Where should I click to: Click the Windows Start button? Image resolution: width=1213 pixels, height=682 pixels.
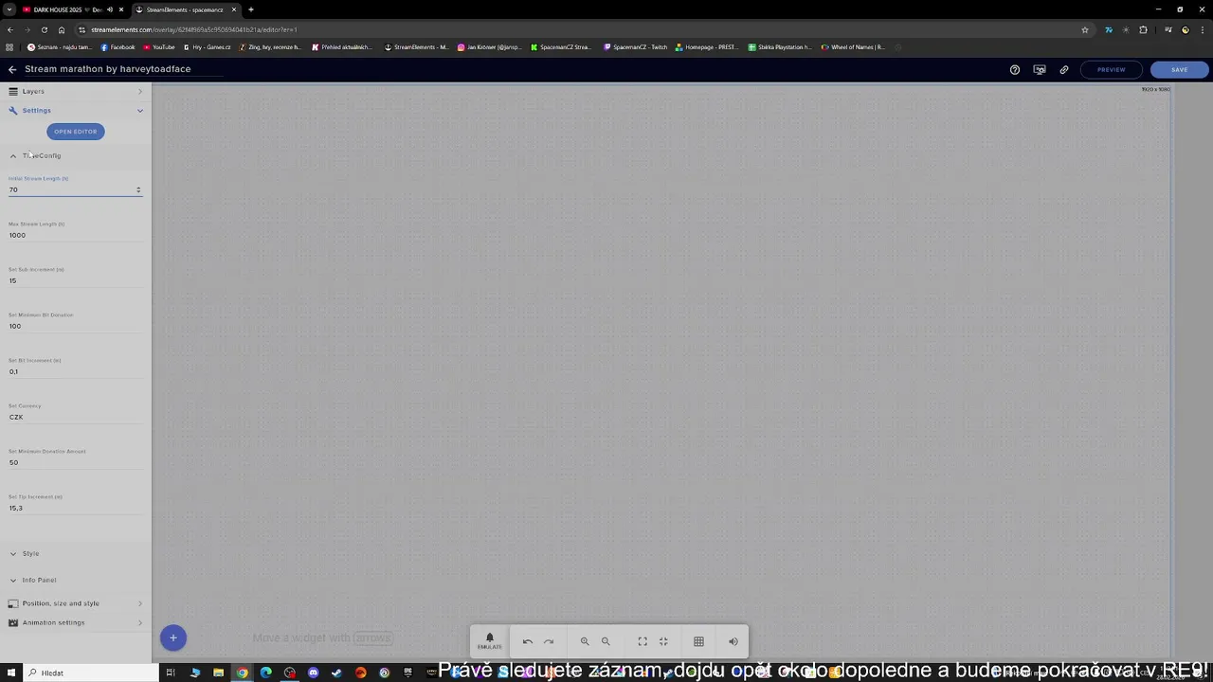[x=9, y=673]
